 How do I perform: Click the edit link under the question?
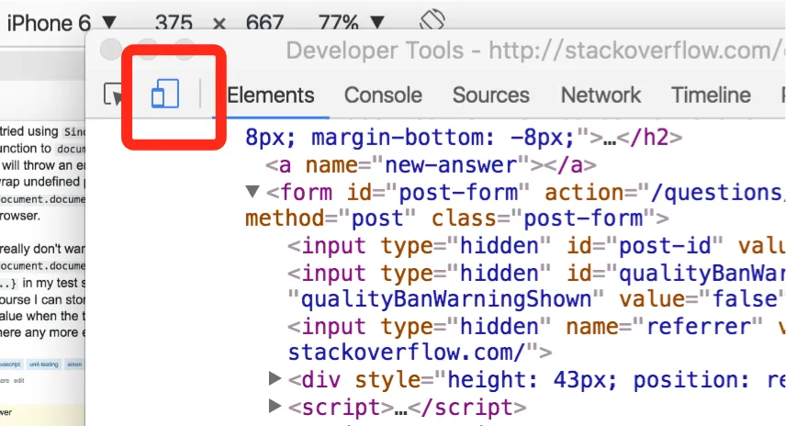tap(19, 381)
